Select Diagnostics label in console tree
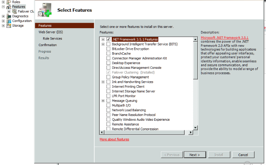The width and height of the screenshot is (266, 165). pyautogui.click(x=20, y=16)
